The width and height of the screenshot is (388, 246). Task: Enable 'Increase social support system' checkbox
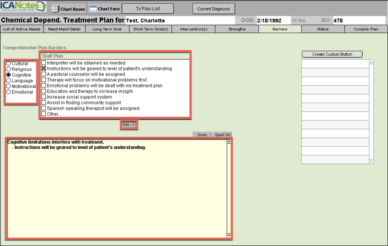point(44,97)
